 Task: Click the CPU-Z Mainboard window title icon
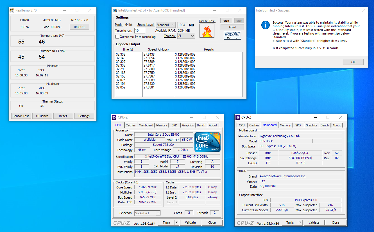238,117
